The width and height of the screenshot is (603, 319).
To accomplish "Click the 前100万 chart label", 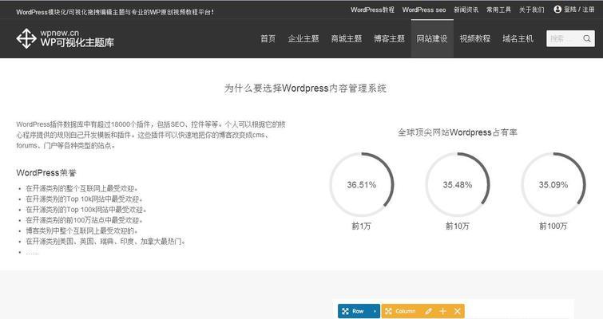I will 553,226.
